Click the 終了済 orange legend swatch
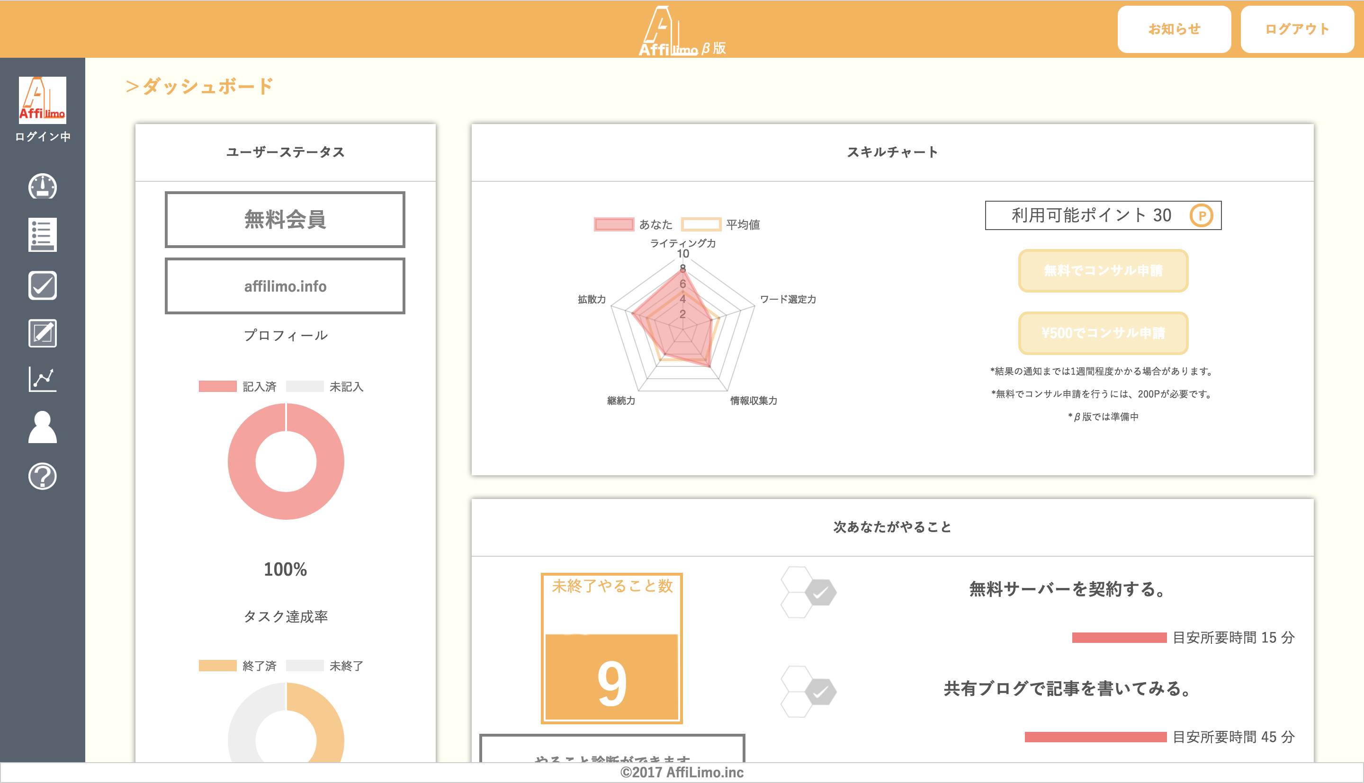Viewport: 1364px width, 783px height. click(218, 666)
